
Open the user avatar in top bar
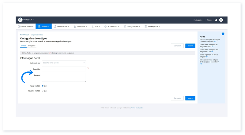coord(221,20)
